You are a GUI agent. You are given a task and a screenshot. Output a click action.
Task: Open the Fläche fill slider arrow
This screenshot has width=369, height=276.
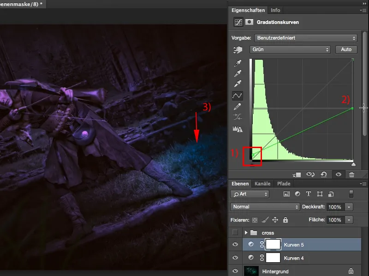click(x=349, y=220)
